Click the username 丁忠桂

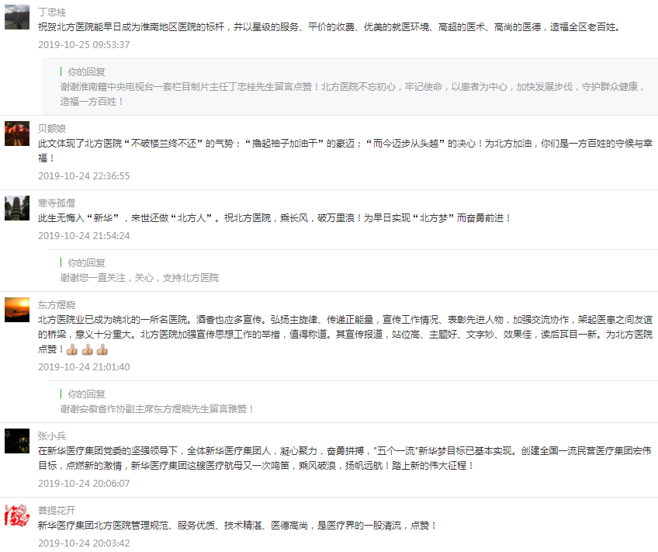(52, 12)
